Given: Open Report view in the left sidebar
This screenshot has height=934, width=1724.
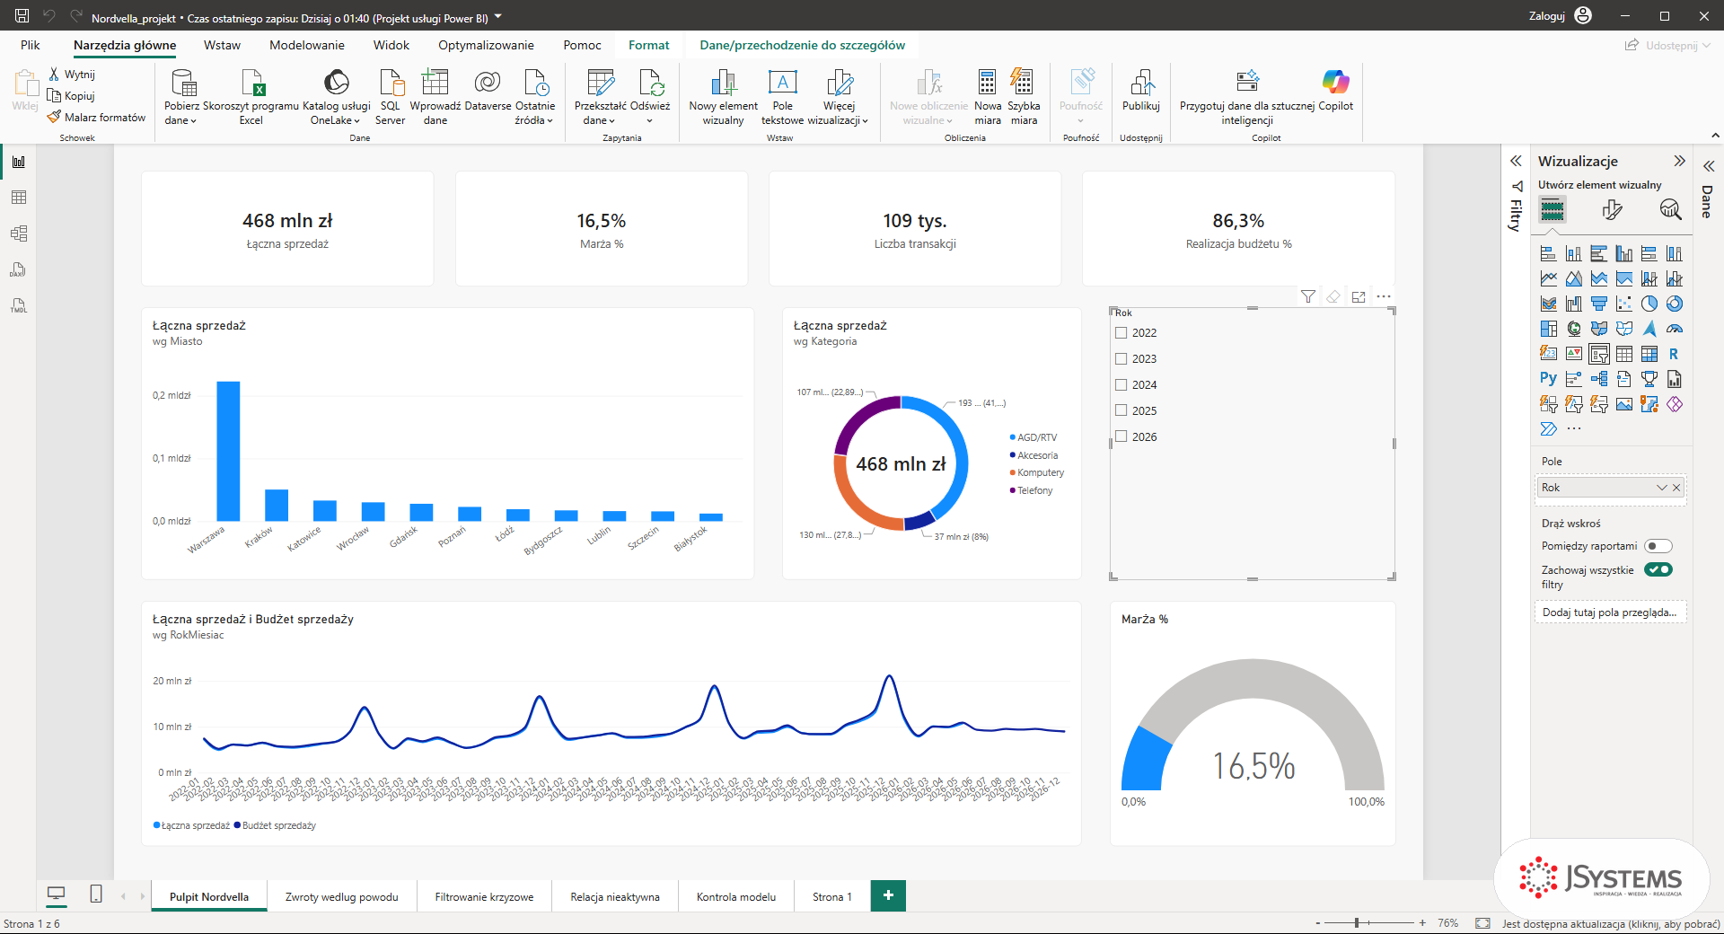Looking at the screenshot, I should [19, 162].
